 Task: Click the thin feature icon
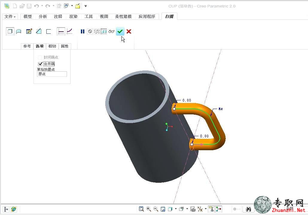pos(48,31)
